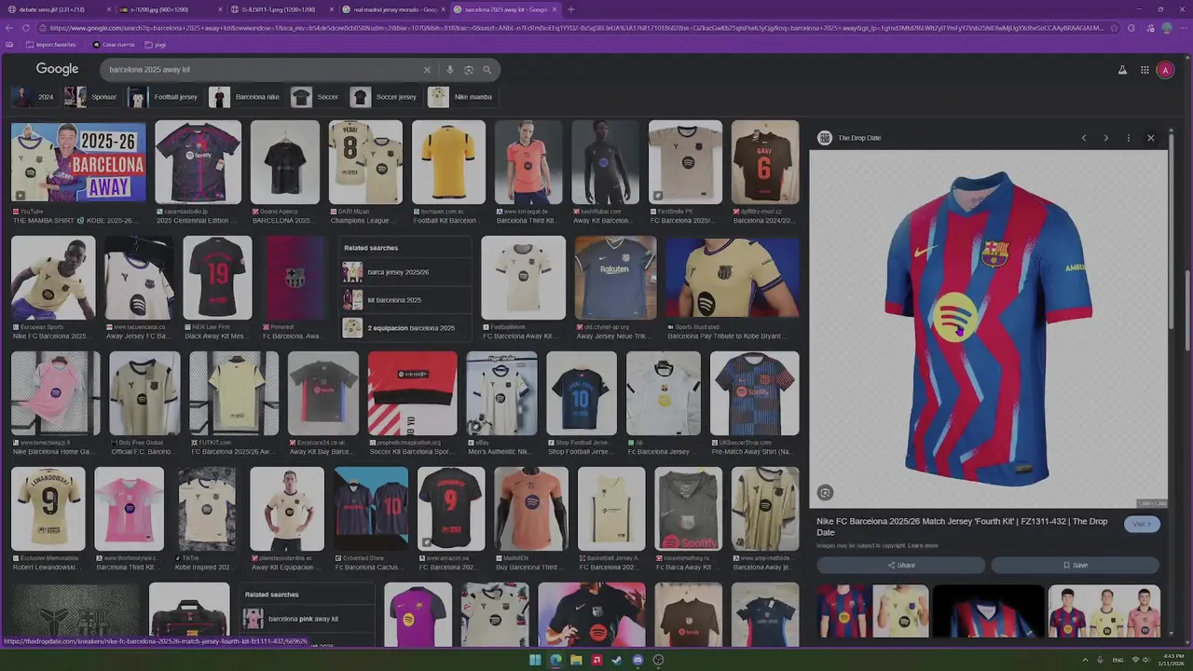Viewport: 1193px width, 671px height.
Task: Open OBS Studio in the taskbar
Action: tap(658, 660)
